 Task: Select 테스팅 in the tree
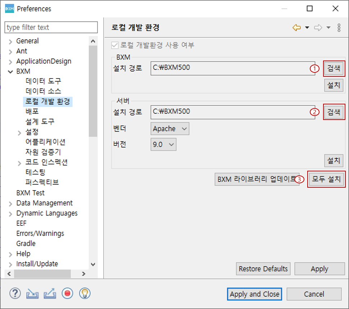35,172
